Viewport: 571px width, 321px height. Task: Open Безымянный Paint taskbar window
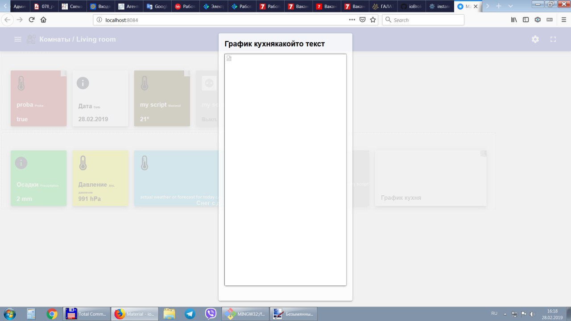coord(294,314)
